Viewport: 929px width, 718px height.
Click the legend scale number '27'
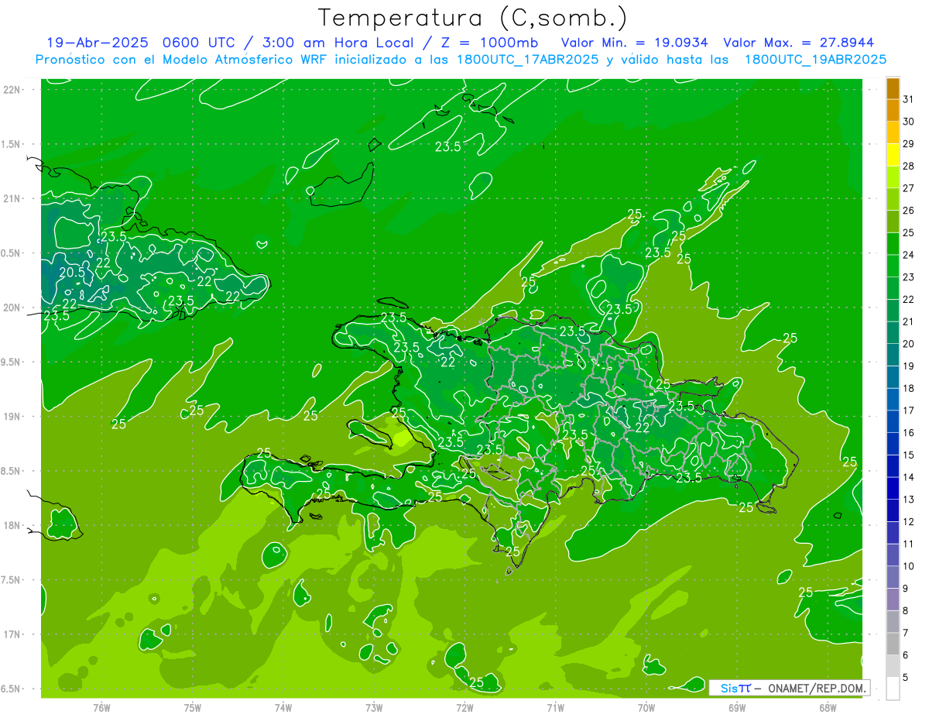point(909,188)
